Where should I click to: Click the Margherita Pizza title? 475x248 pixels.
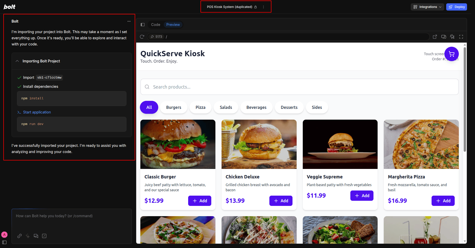click(406, 177)
